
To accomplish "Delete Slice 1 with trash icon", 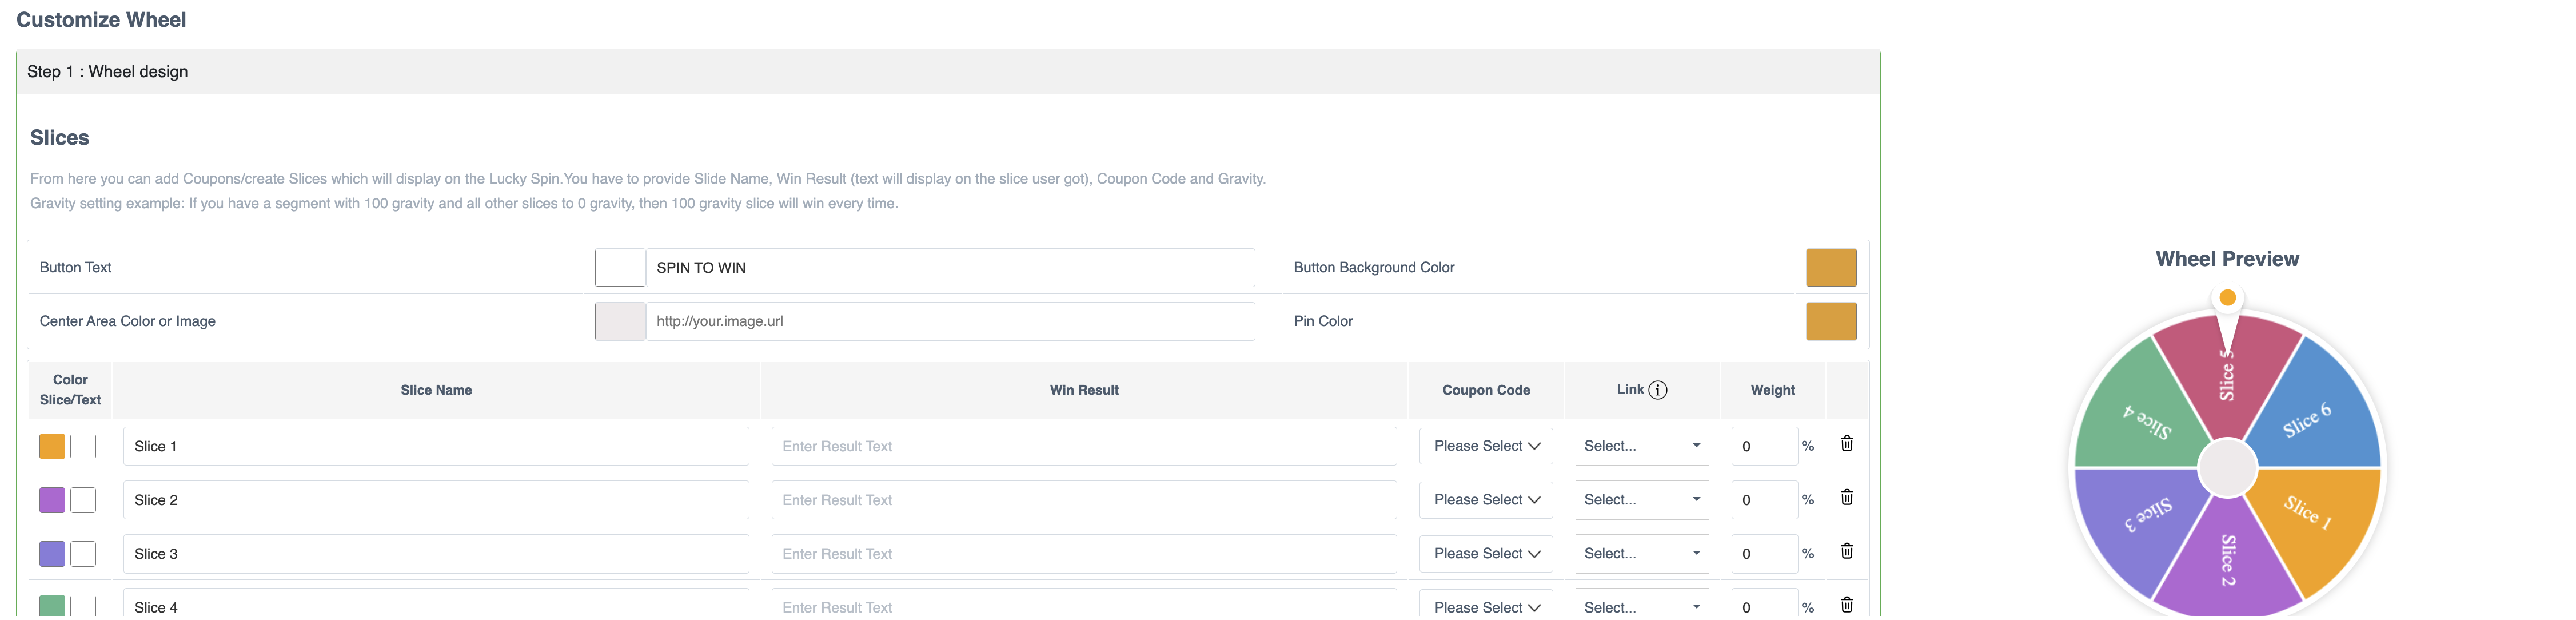I will point(1846,444).
